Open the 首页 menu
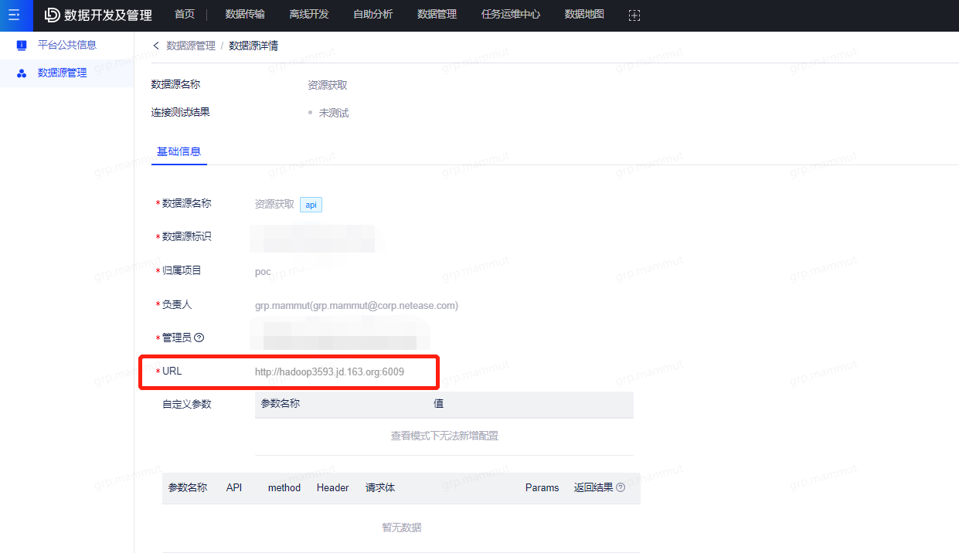959x553 pixels. tap(185, 15)
